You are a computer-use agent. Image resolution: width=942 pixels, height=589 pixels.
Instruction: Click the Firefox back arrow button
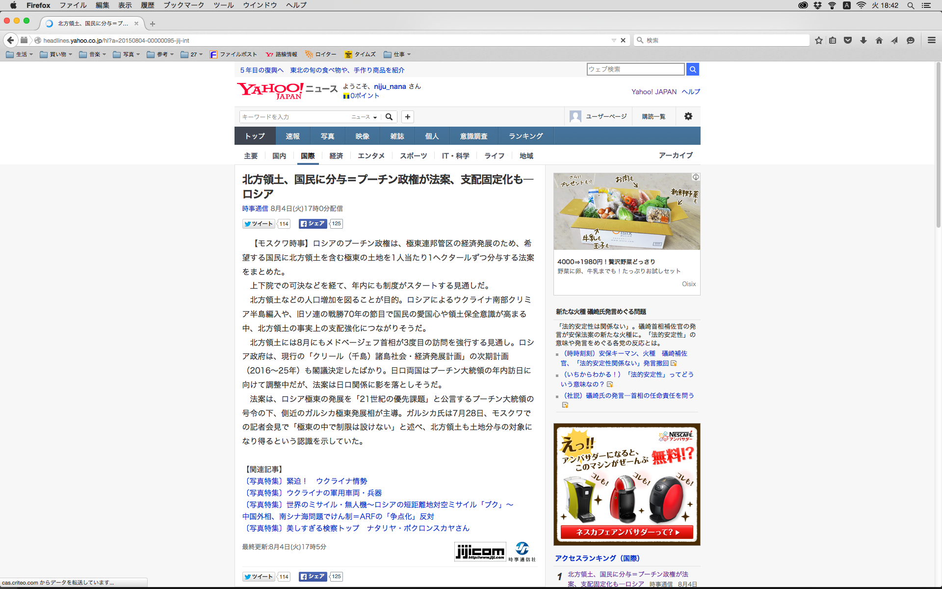[x=10, y=40]
